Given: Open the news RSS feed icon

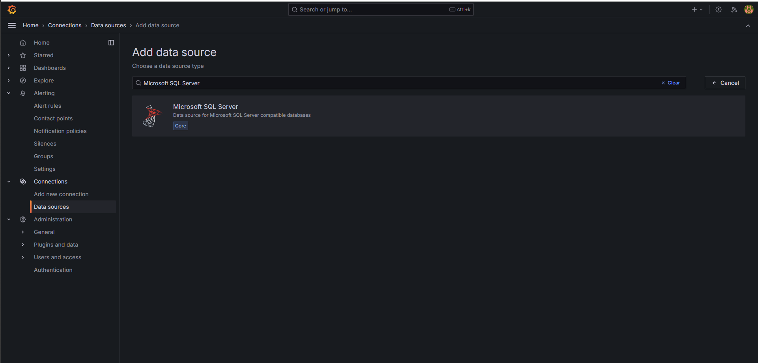Looking at the screenshot, I should tap(734, 9).
